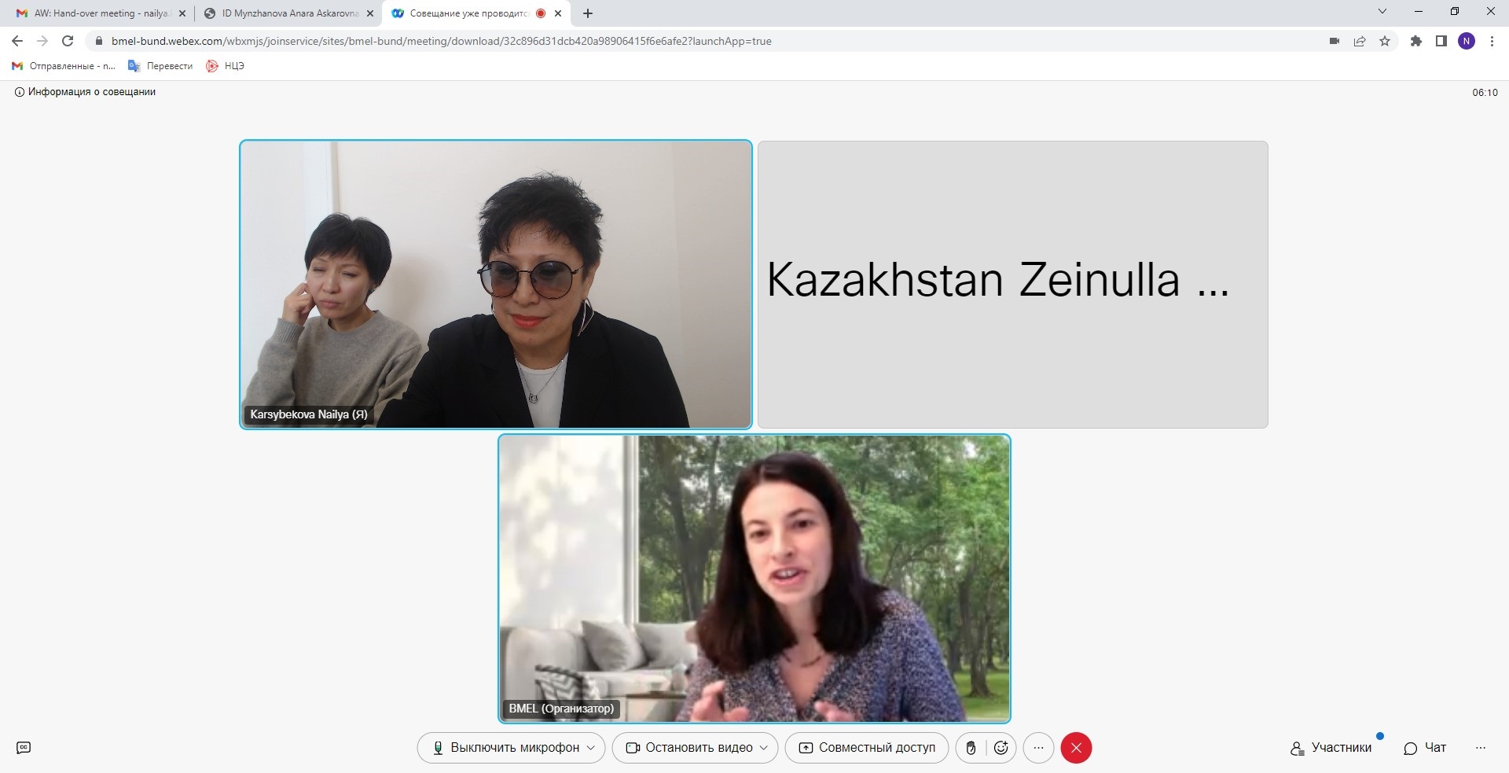
Task: Open closed captions icon at bottom left
Action: tap(24, 748)
